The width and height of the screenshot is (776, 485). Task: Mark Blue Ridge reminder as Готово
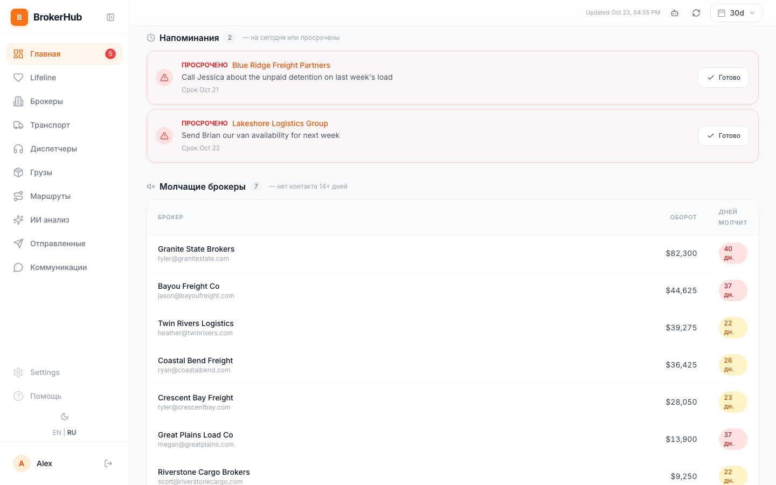[723, 78]
